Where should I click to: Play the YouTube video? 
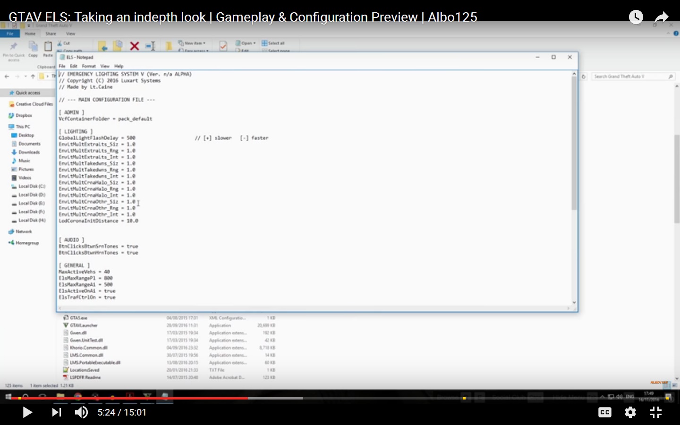tap(27, 412)
